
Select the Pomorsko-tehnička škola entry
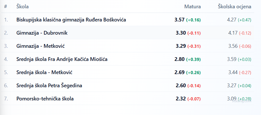pos(45,99)
